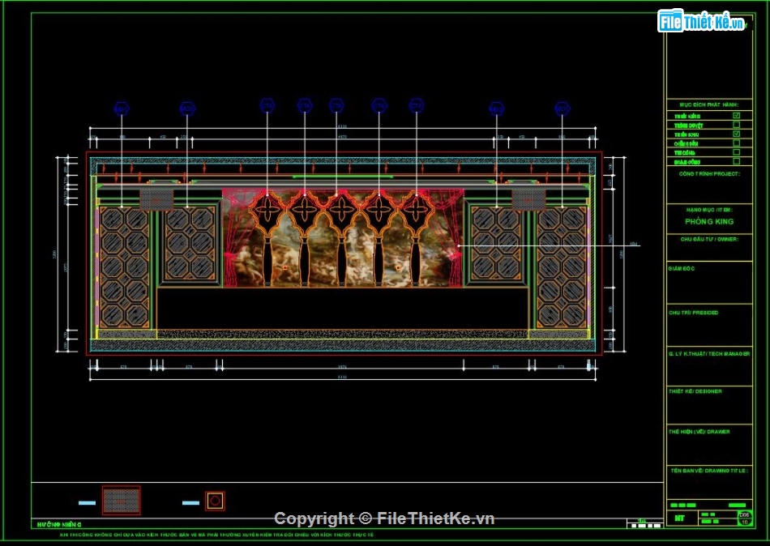This screenshot has width=770, height=546.
Task: Select the green construction note at sheet bottom
Action: 216,534
